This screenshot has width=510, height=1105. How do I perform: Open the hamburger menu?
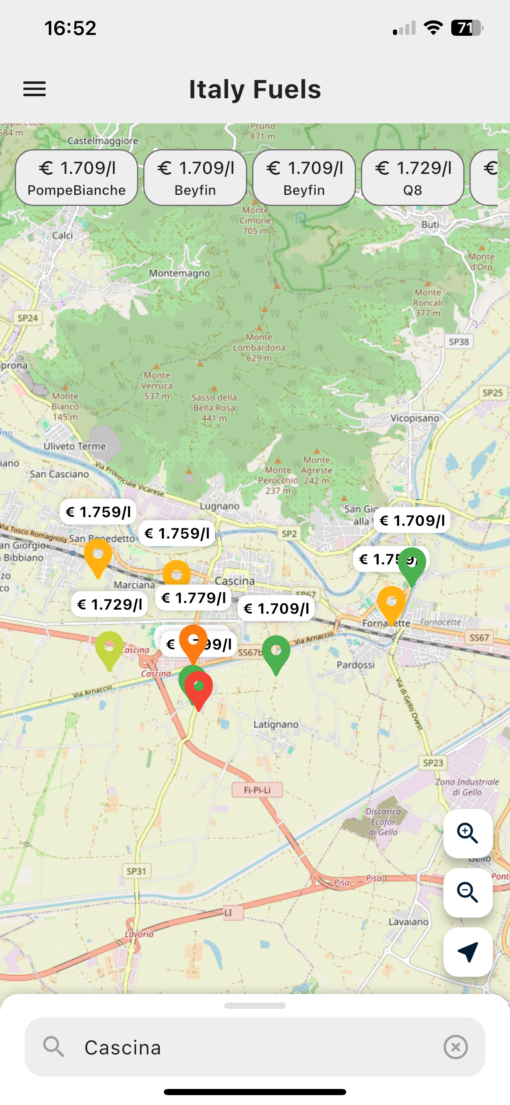click(x=34, y=89)
